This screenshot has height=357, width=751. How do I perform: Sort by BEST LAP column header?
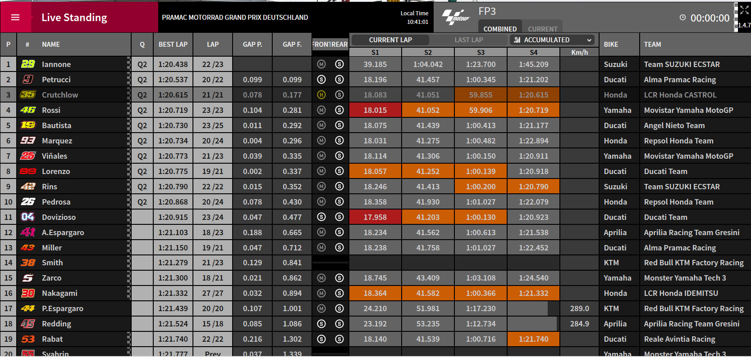tap(173, 45)
